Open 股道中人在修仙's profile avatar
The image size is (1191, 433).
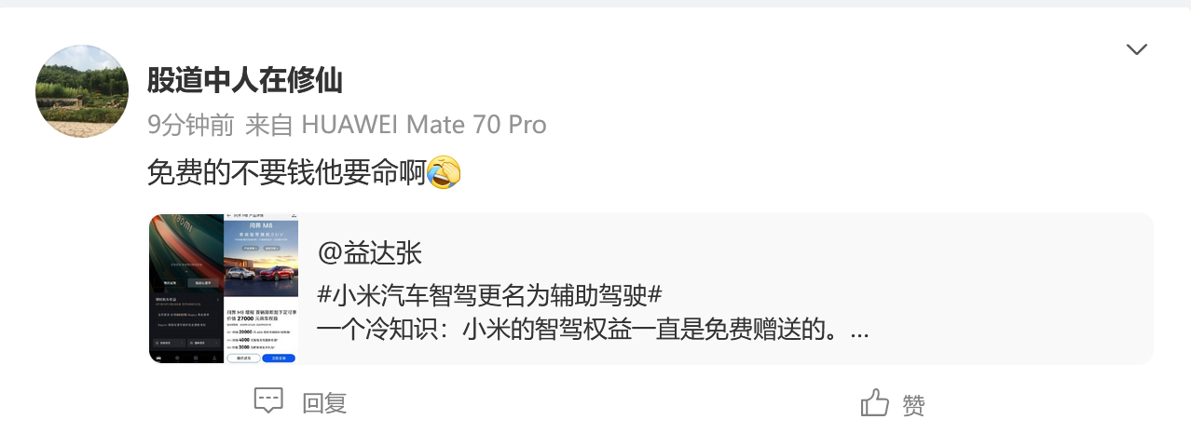point(82,91)
